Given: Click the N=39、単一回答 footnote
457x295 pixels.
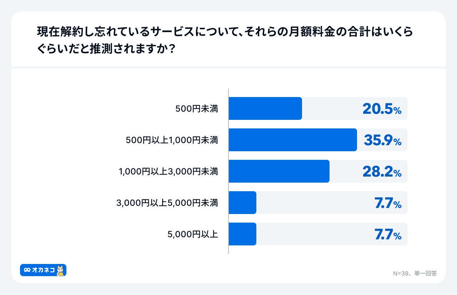Looking at the screenshot, I should (x=415, y=273).
